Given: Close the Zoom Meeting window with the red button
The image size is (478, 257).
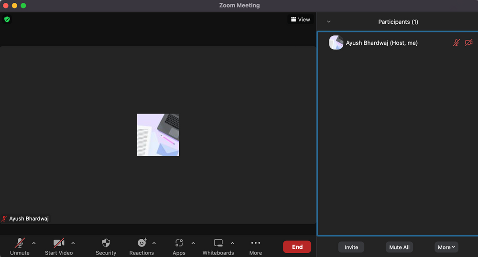Looking at the screenshot, I should 5,5.
